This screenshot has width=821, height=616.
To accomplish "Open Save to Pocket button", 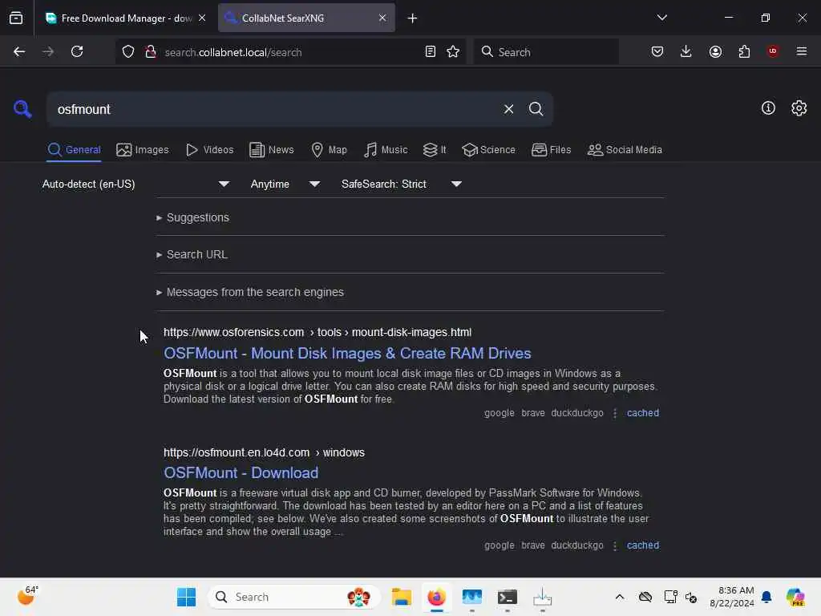I will (x=657, y=51).
